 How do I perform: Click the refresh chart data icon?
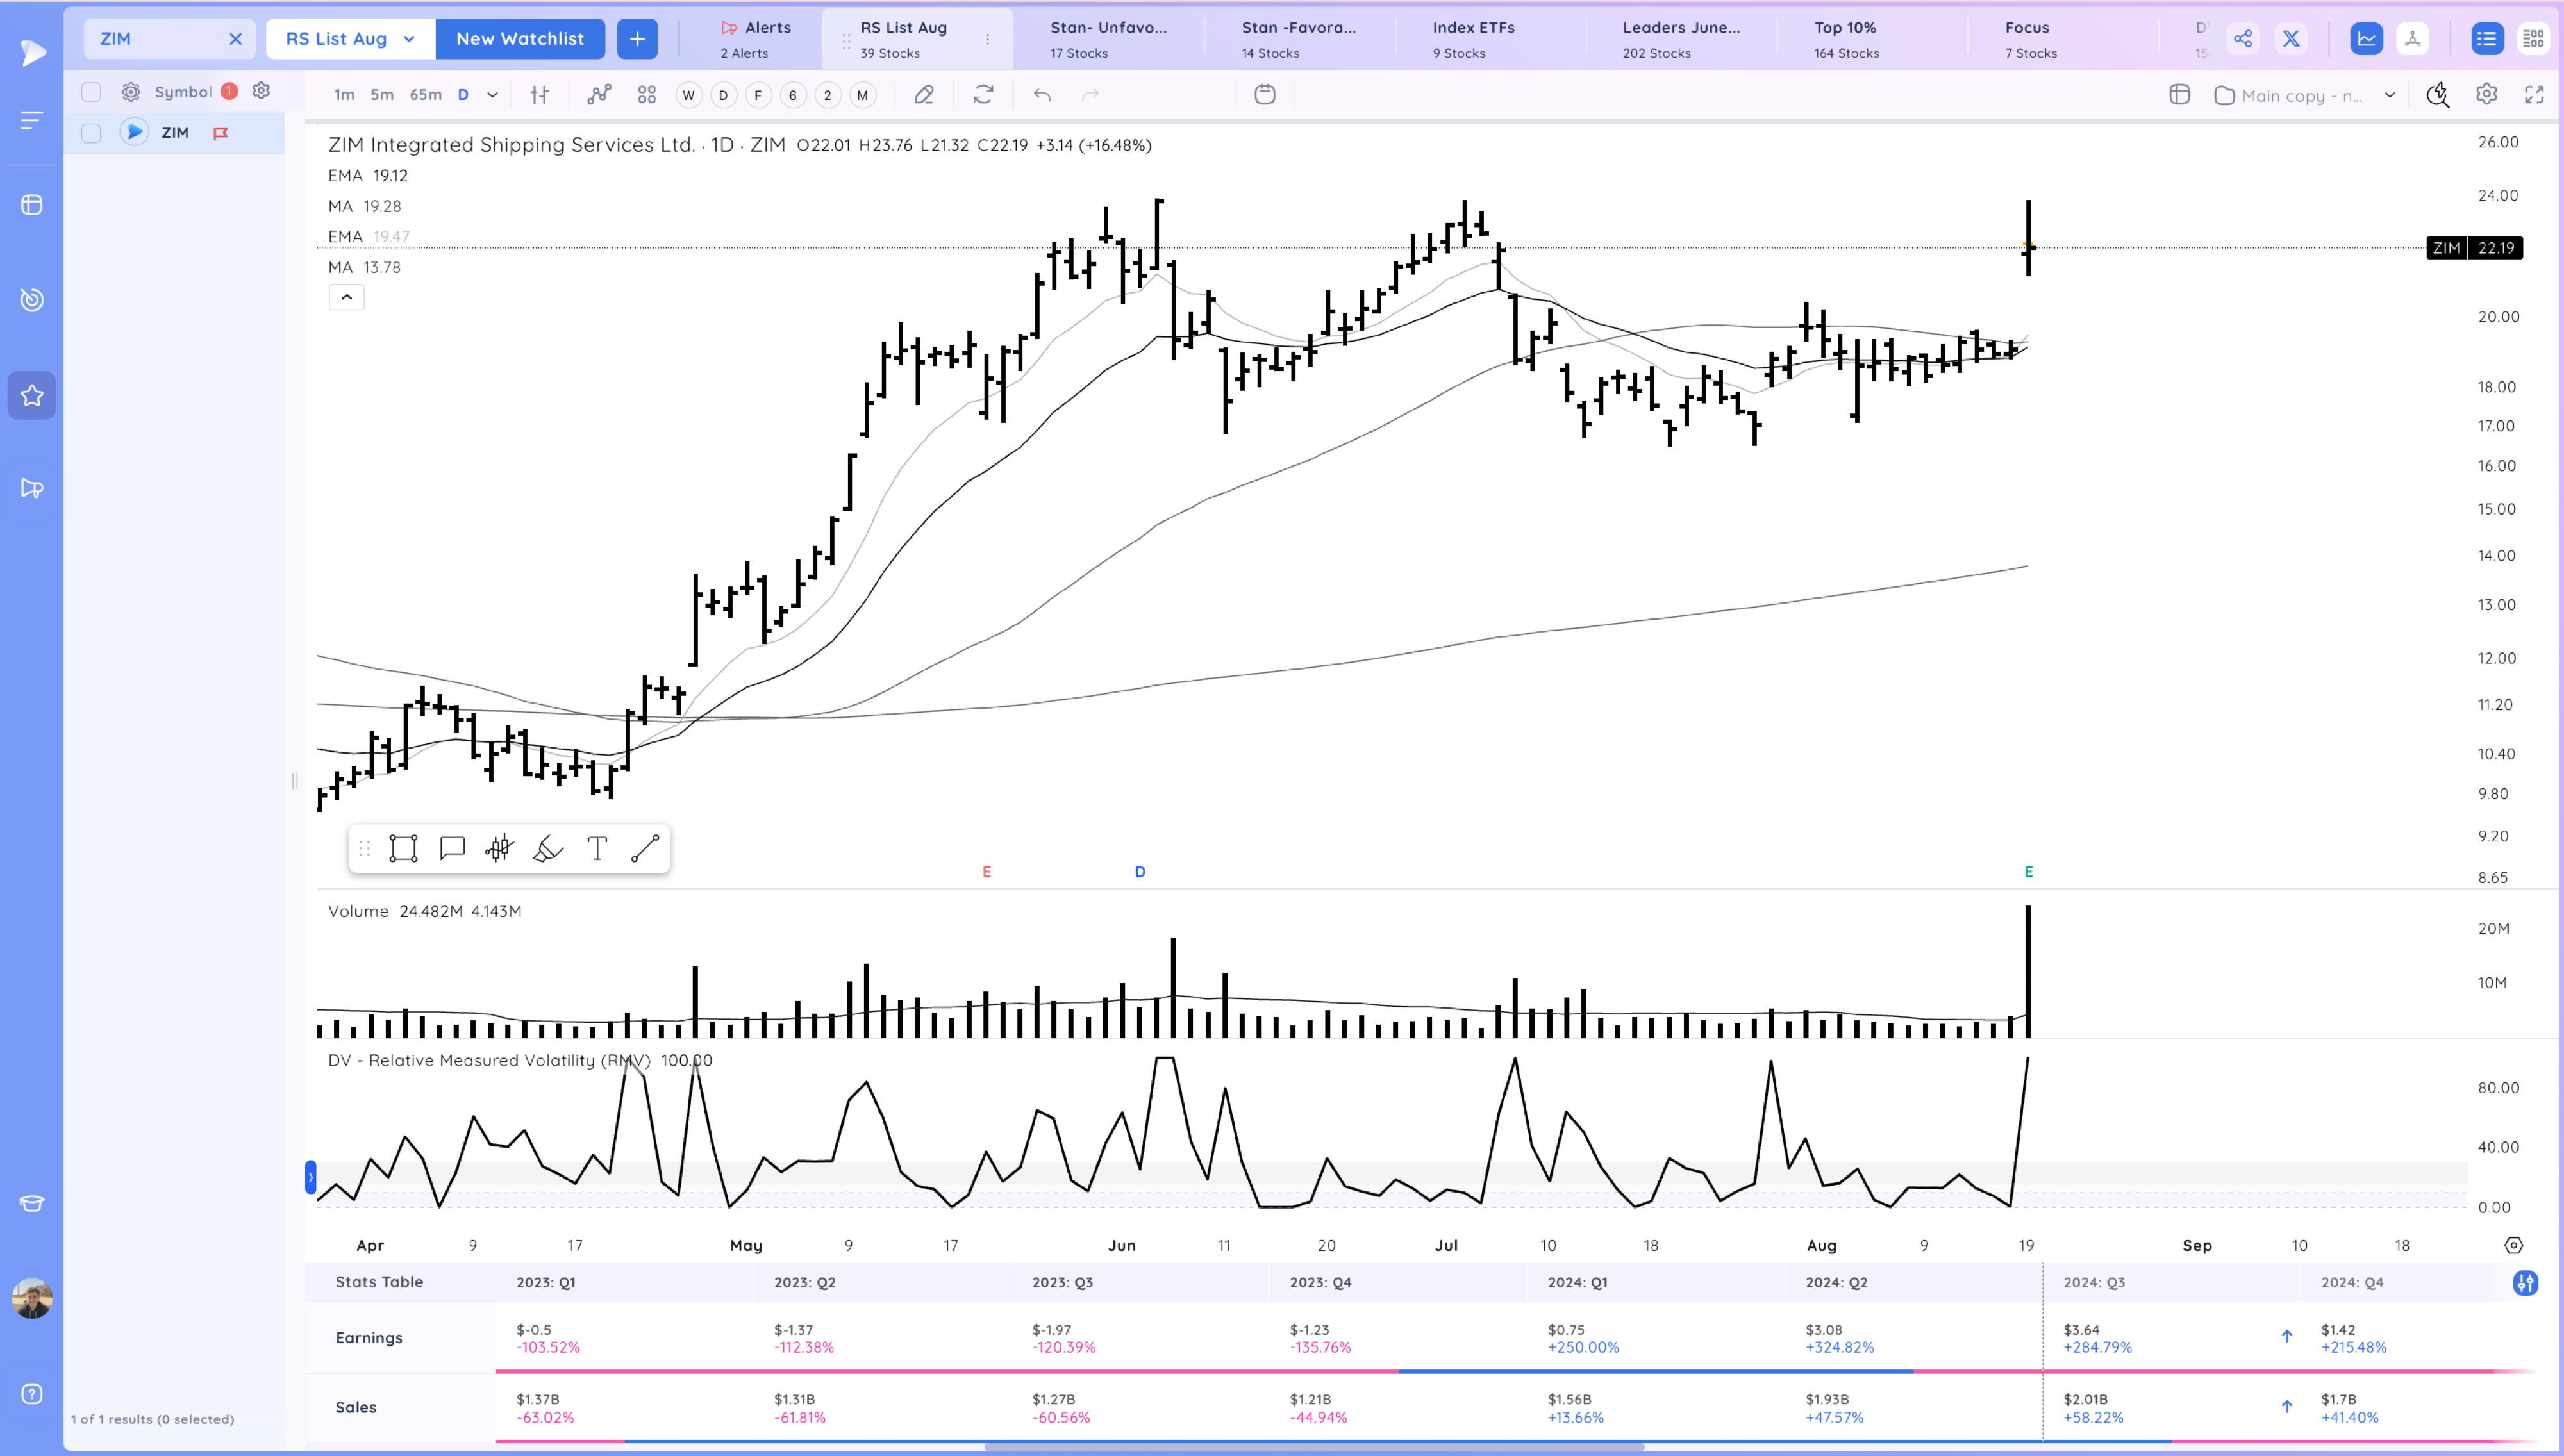click(984, 94)
